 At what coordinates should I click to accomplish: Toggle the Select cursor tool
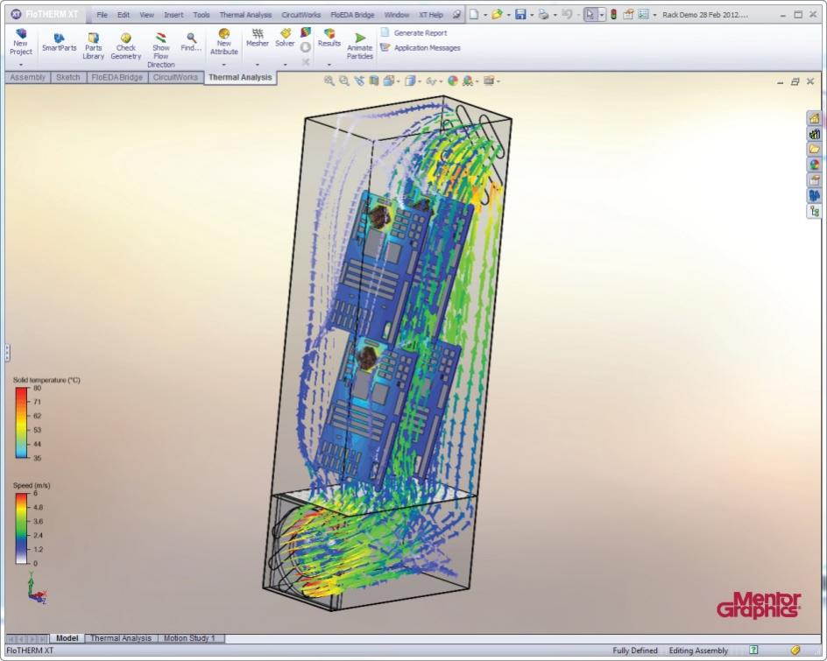590,15
